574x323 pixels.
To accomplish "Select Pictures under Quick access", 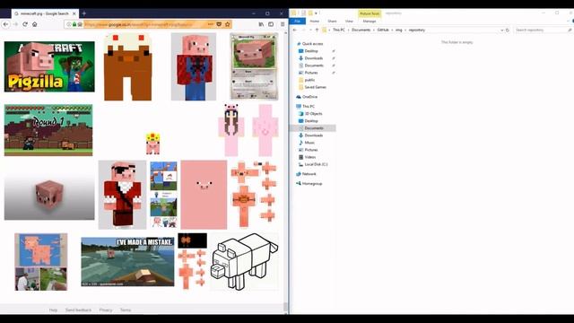I will click(x=311, y=73).
